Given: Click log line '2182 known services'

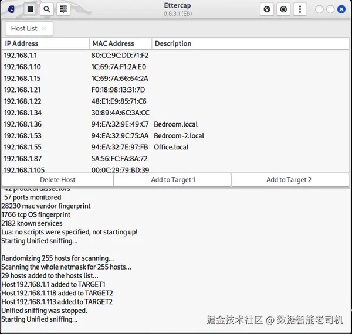Looking at the screenshot, I should pos(32,223).
